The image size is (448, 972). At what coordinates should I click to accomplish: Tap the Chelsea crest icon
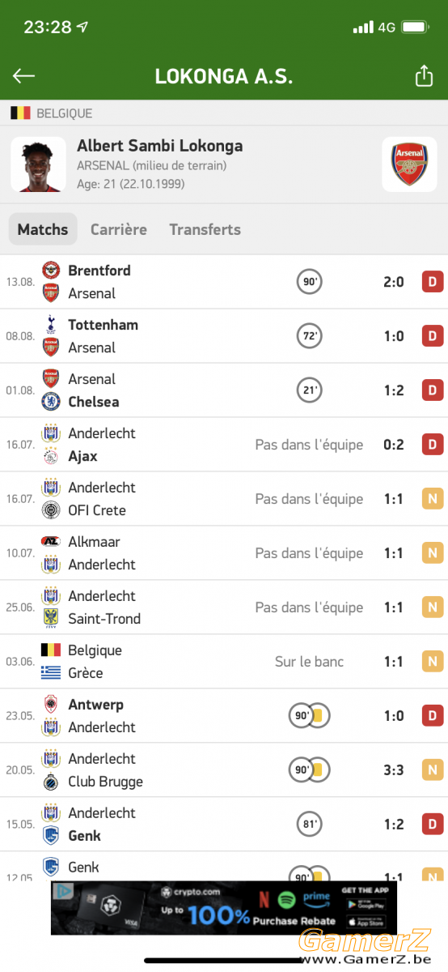[51, 402]
